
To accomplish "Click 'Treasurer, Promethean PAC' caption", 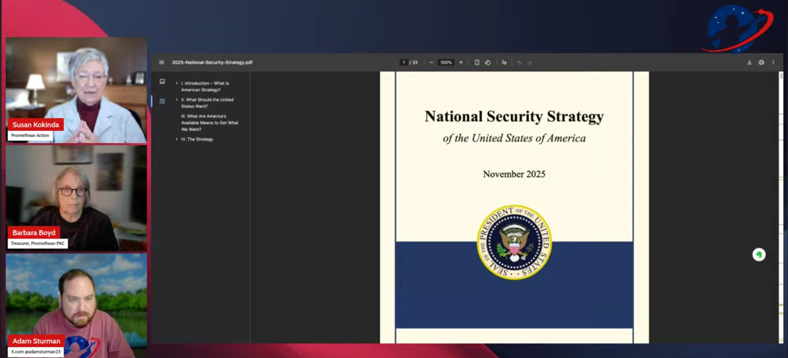I will [x=38, y=243].
